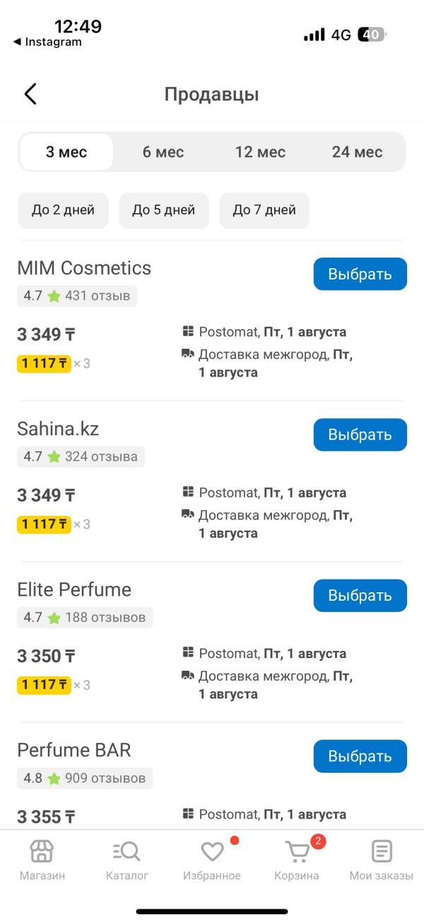Tap the back arrow icon
Image resolution: width=424 pixels, height=922 pixels.
(x=30, y=94)
